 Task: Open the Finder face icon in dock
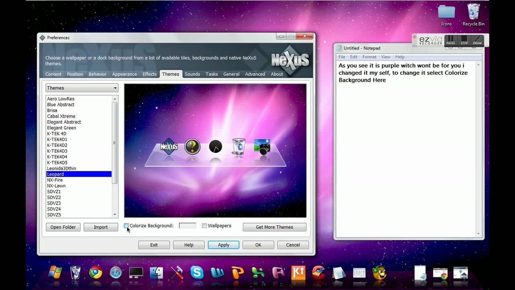pos(157,273)
